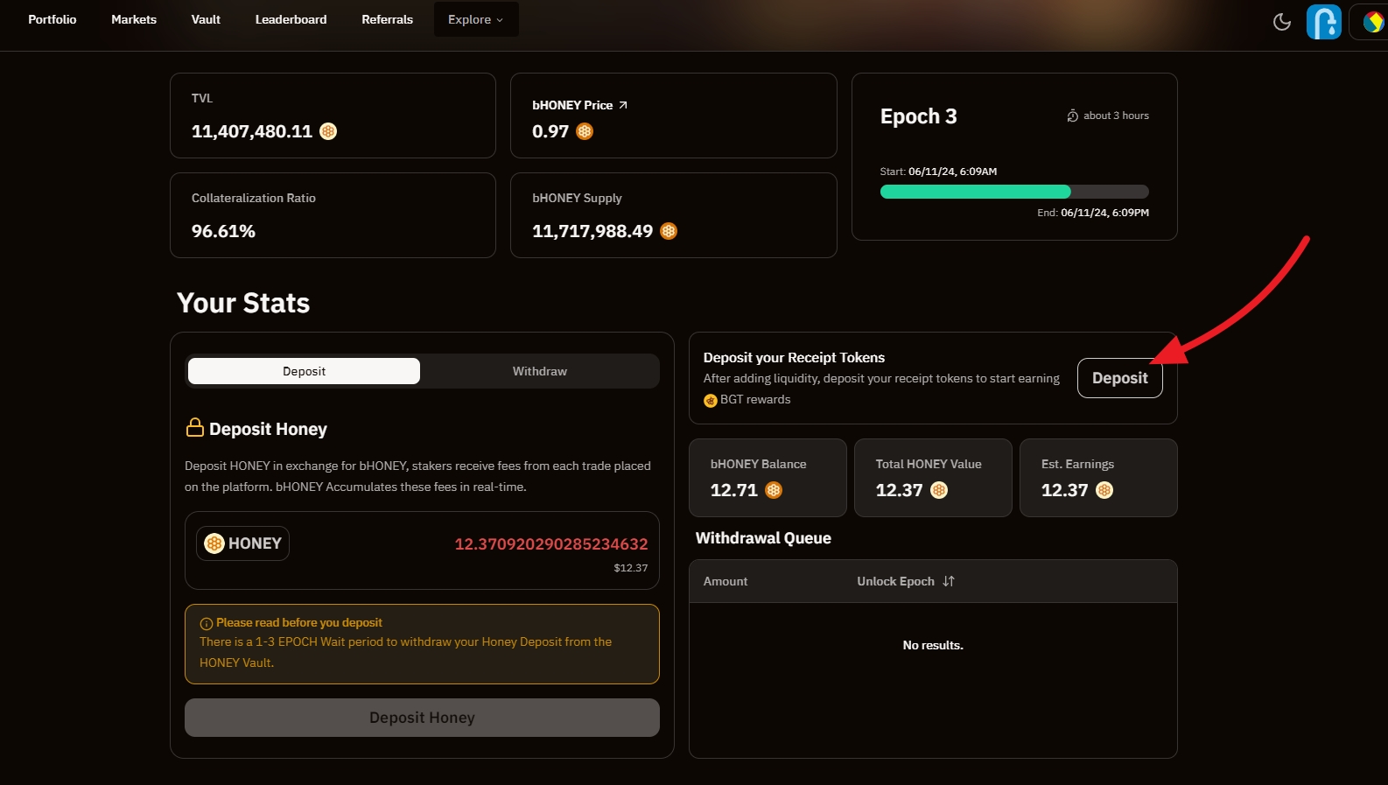1388x785 pixels.
Task: Click the HONEY amount input field
Action: click(x=551, y=544)
